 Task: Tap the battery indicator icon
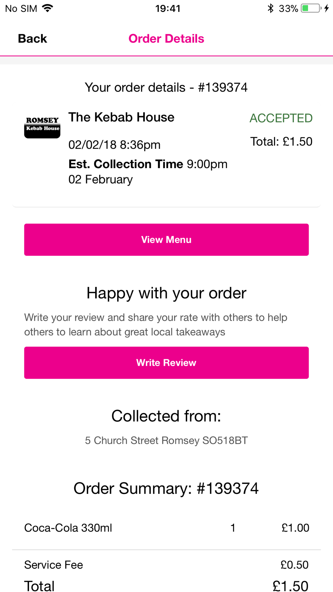(311, 8)
